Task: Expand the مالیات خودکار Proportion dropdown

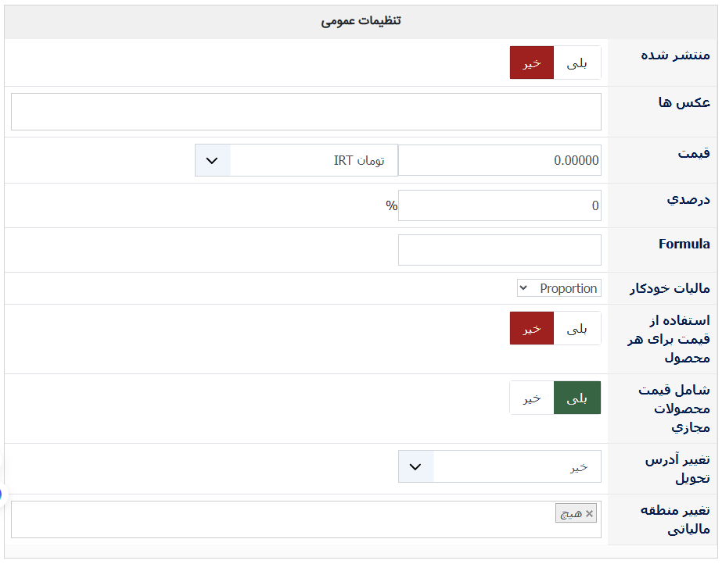Action: (x=559, y=288)
